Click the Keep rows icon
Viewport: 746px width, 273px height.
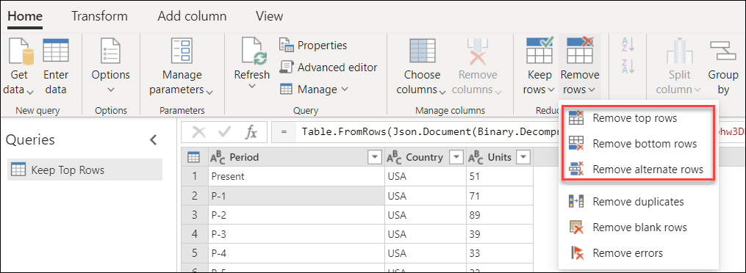click(539, 51)
